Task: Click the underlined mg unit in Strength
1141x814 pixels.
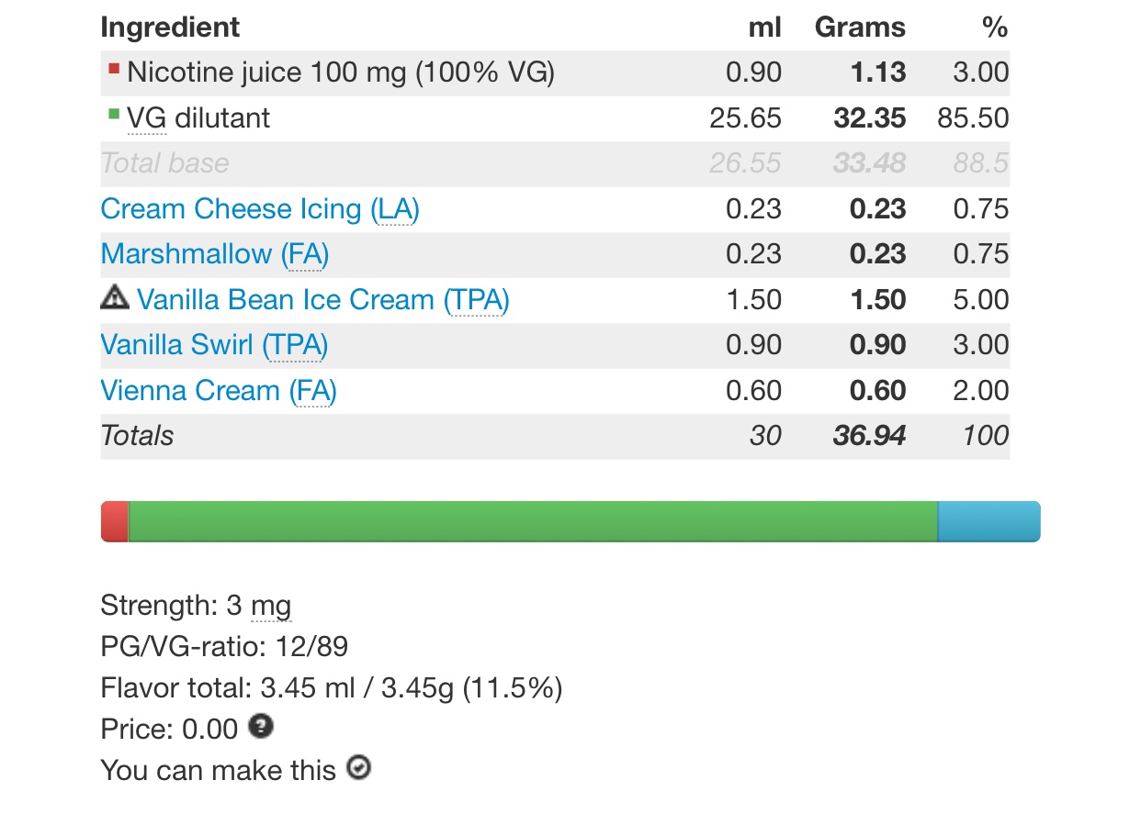Action: pos(271,606)
